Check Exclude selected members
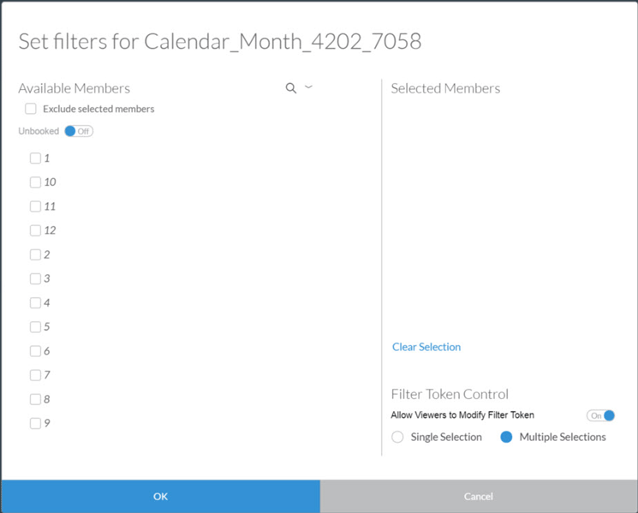 pyautogui.click(x=31, y=109)
